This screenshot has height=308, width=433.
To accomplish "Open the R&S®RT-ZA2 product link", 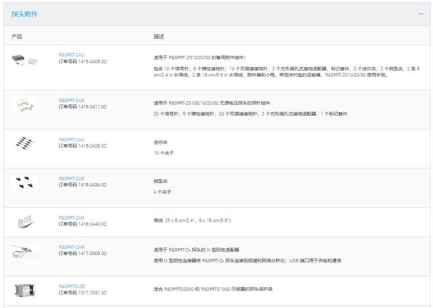I will tap(71, 55).
